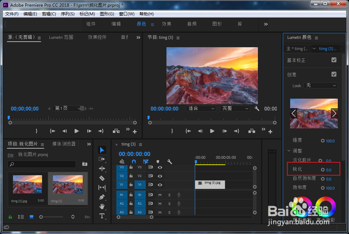Click the 强度 value 100.0
Screen dimensions: 349x234
330,141
